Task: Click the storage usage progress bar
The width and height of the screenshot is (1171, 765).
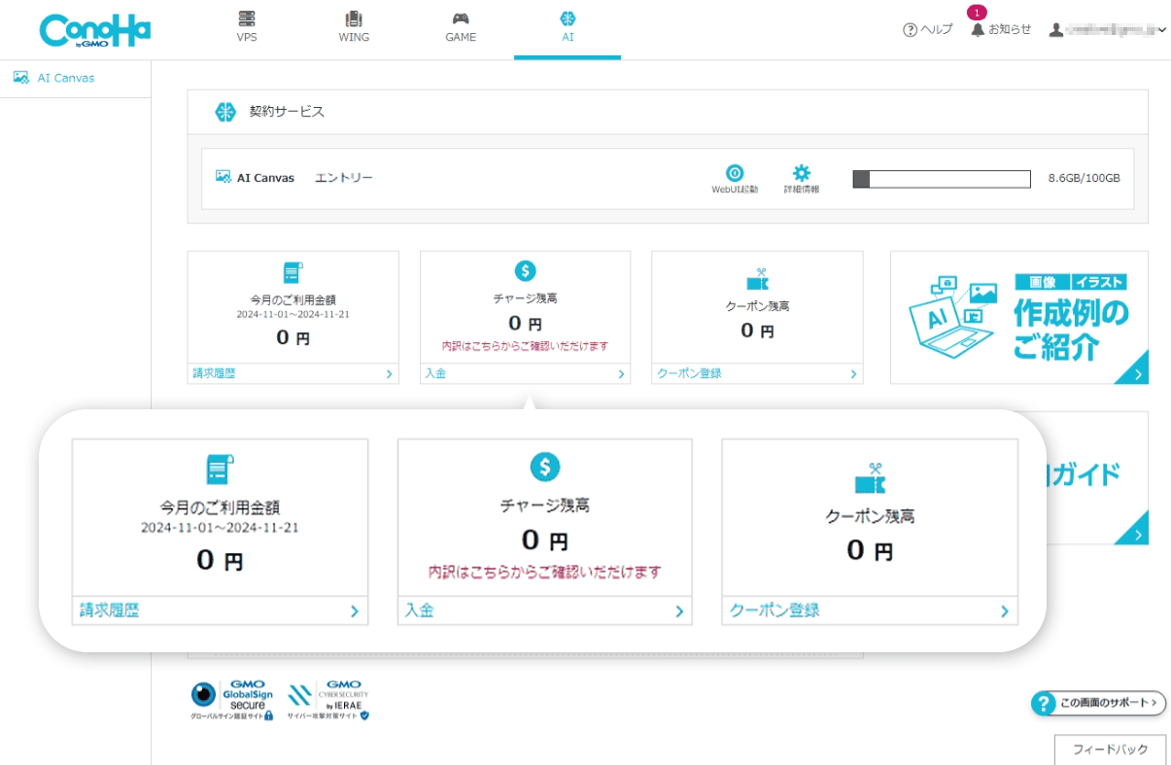Action: coord(942,179)
